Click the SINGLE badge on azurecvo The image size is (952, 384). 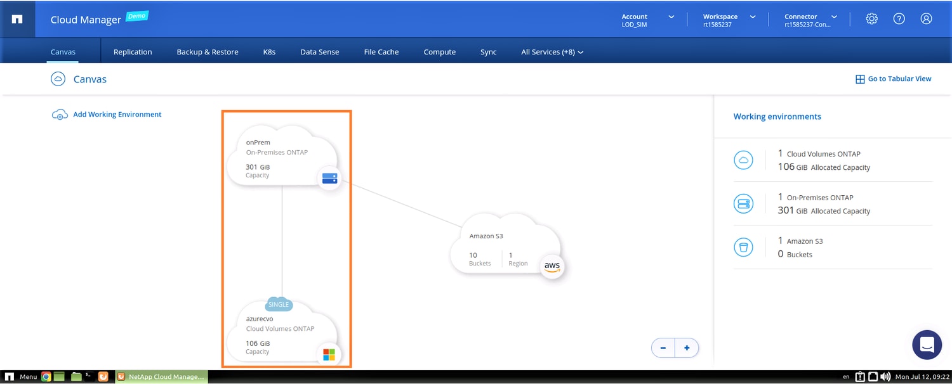(x=279, y=304)
